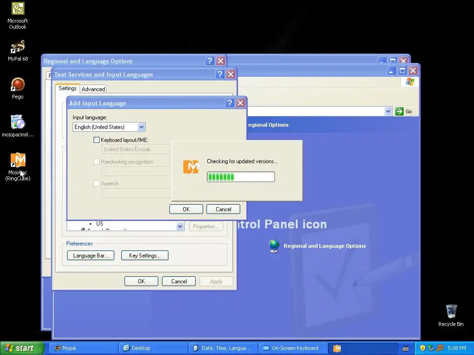Close the Text Services and Input Languages dialog
This screenshot has width=474, height=355.
tap(231, 74)
